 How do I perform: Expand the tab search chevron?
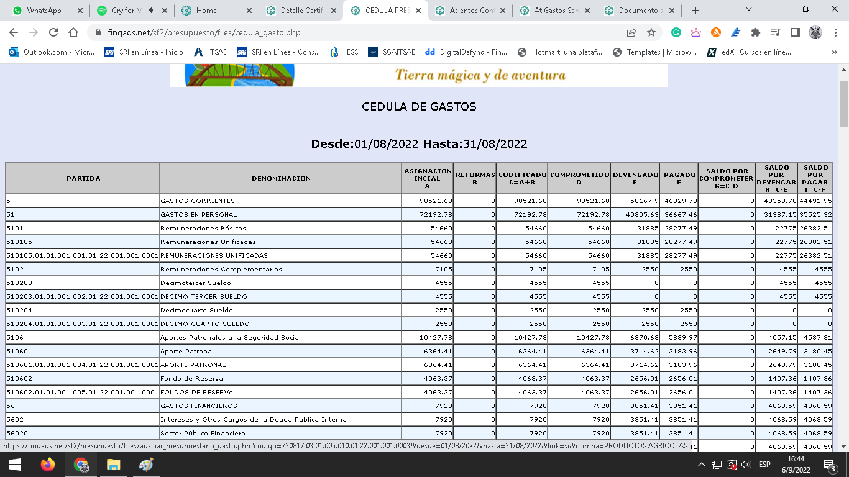point(749,9)
